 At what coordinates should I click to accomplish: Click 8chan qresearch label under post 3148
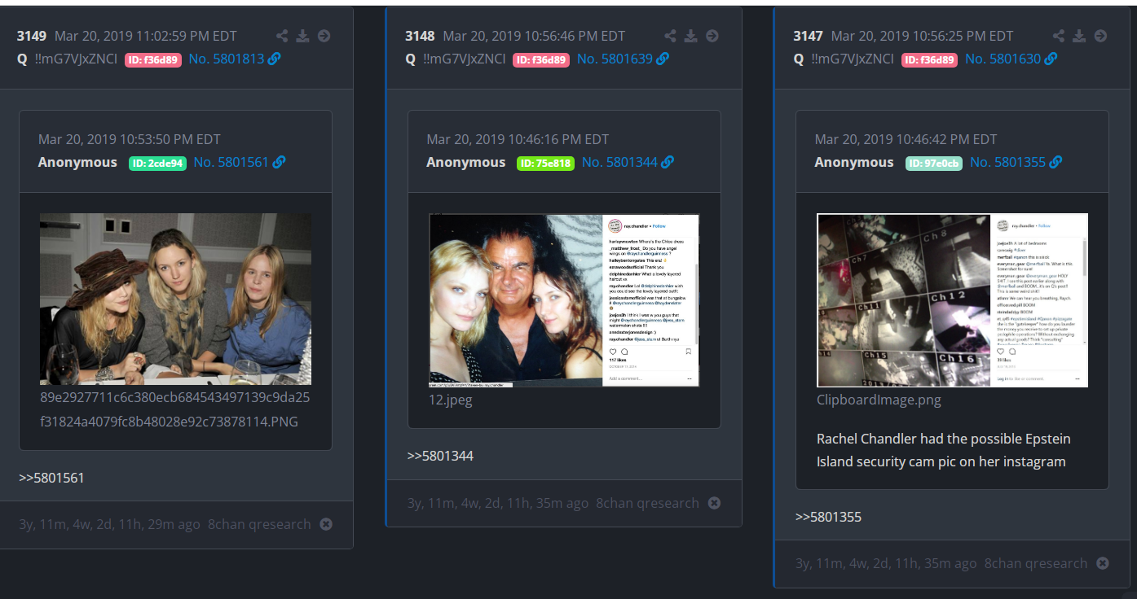point(647,503)
